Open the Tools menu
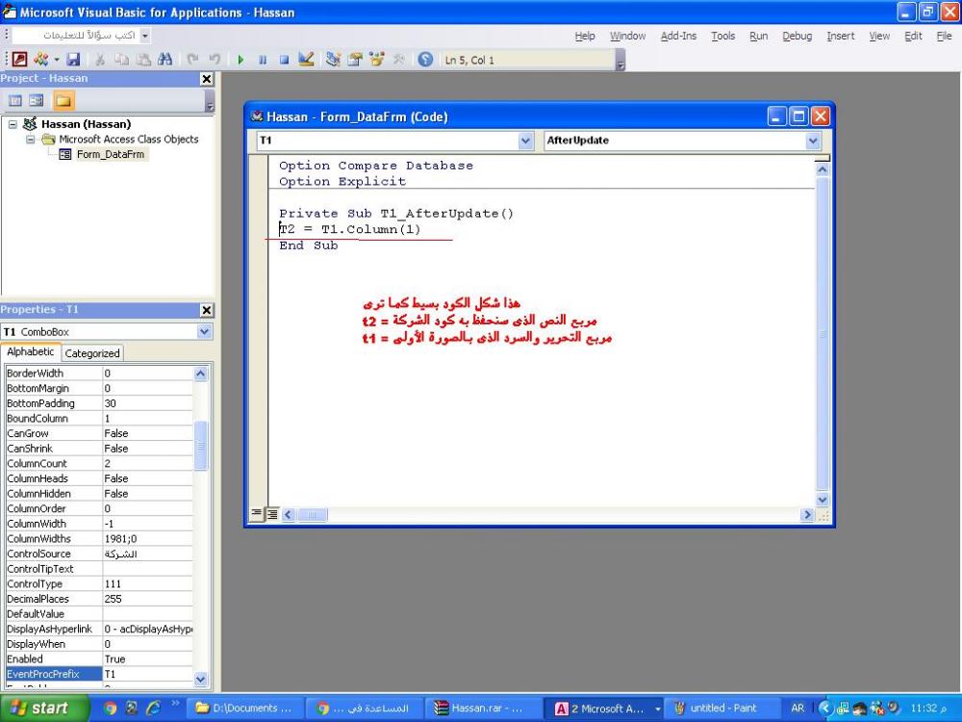The height and width of the screenshot is (722, 962). [x=723, y=36]
